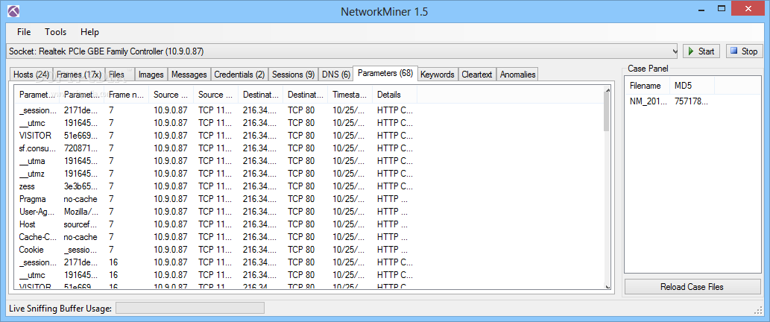Switch to the Keywords tab

point(438,75)
